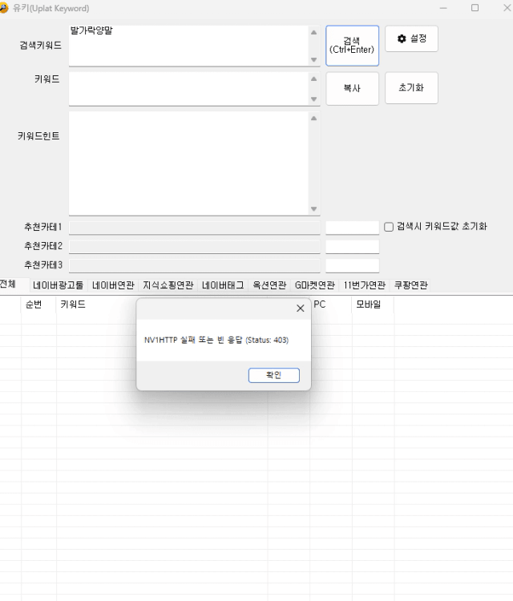This screenshot has height=601, width=513.
Task: Close the Uplat Keyword window
Action: [x=507, y=8]
